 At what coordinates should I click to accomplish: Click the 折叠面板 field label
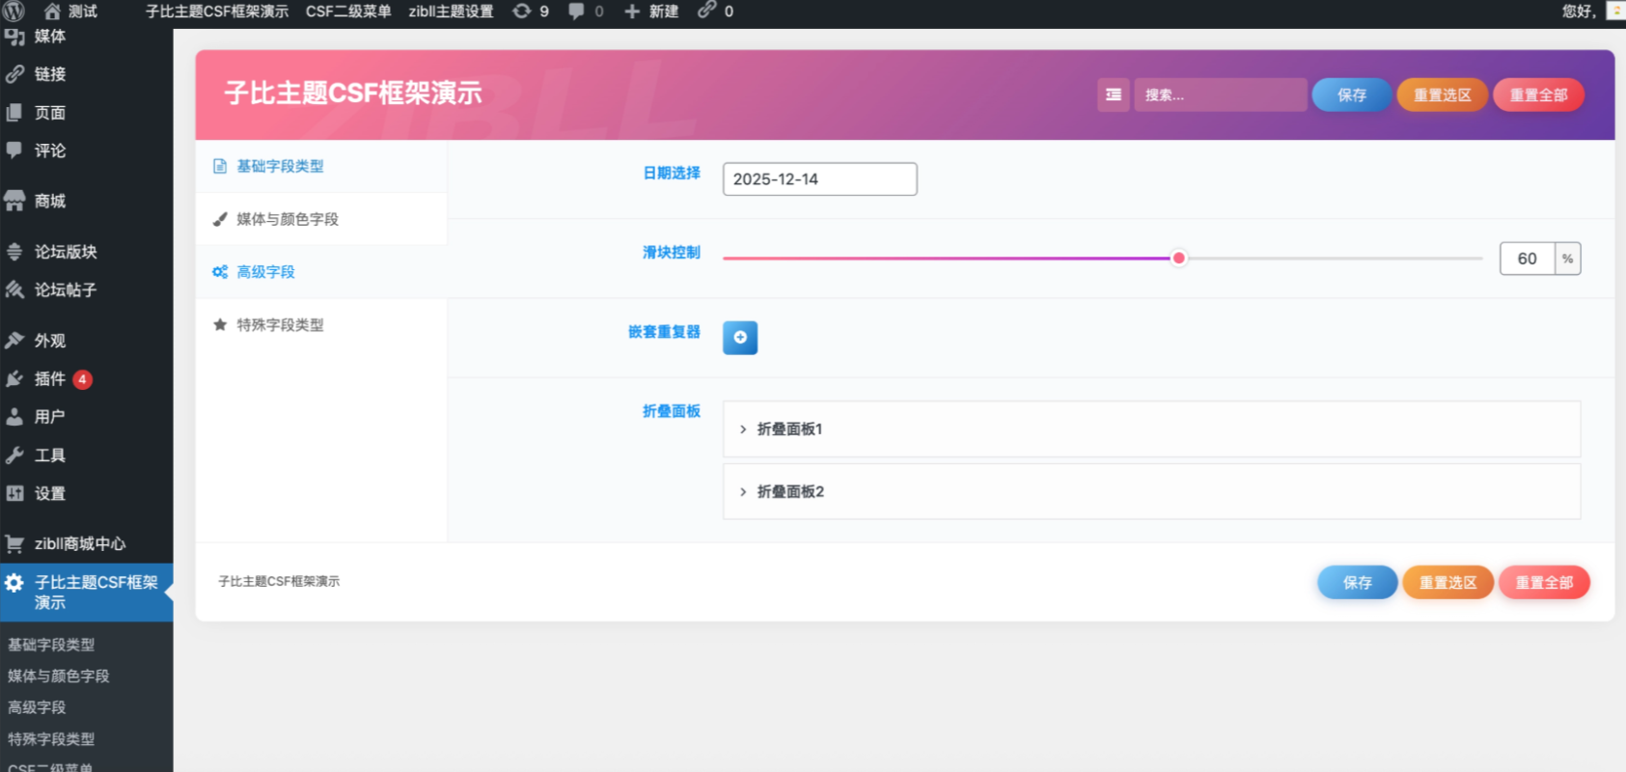click(672, 411)
